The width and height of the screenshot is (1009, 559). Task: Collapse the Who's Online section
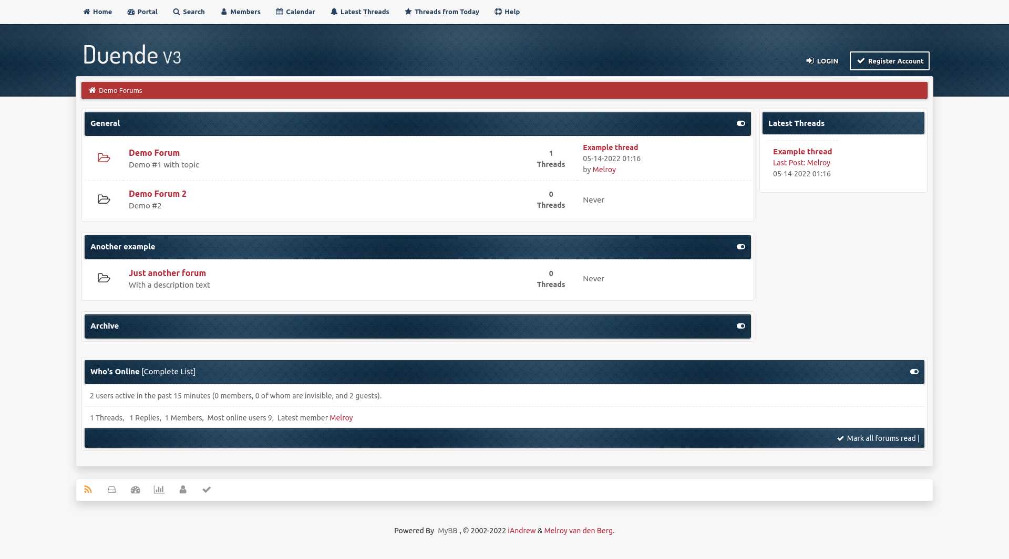tap(914, 372)
